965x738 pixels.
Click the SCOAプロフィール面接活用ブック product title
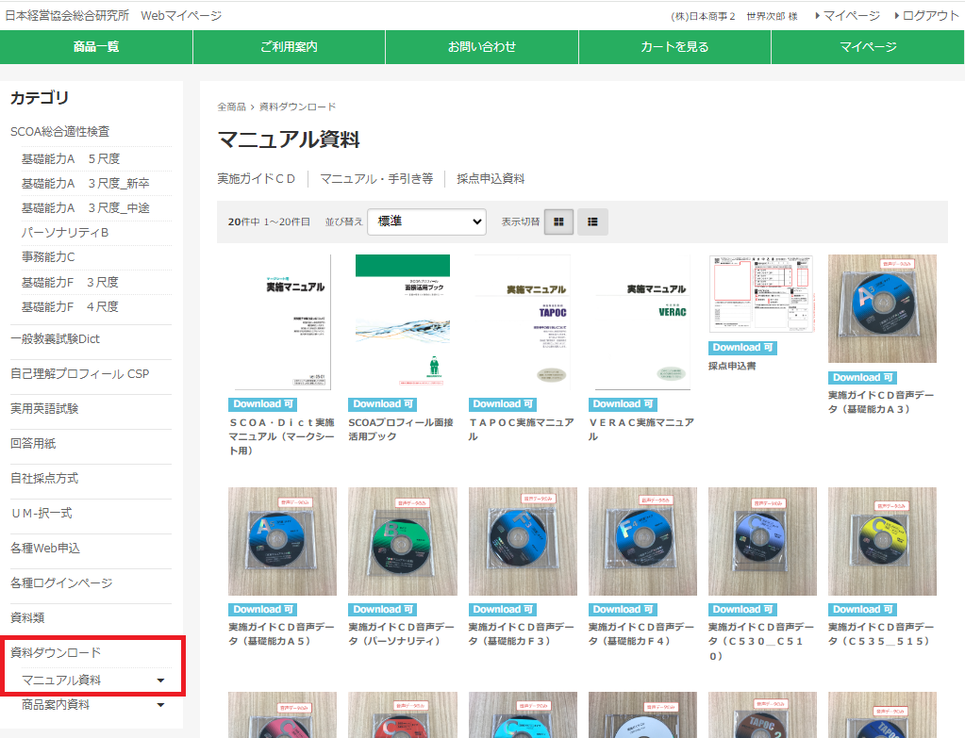coord(401,429)
